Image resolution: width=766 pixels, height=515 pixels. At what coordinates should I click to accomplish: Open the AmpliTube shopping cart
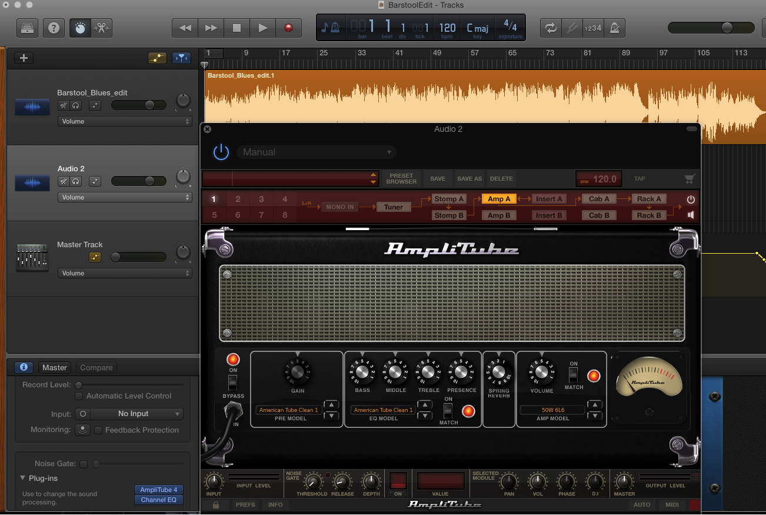pos(690,178)
